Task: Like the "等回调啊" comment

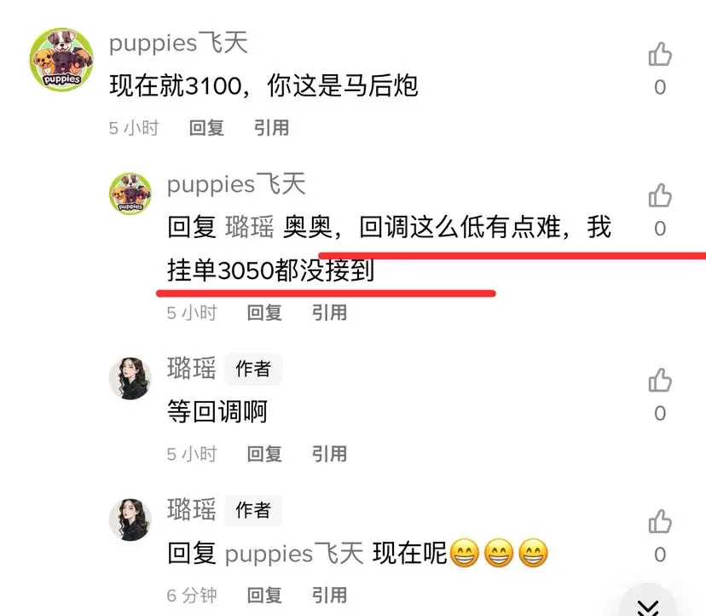Action: click(660, 380)
